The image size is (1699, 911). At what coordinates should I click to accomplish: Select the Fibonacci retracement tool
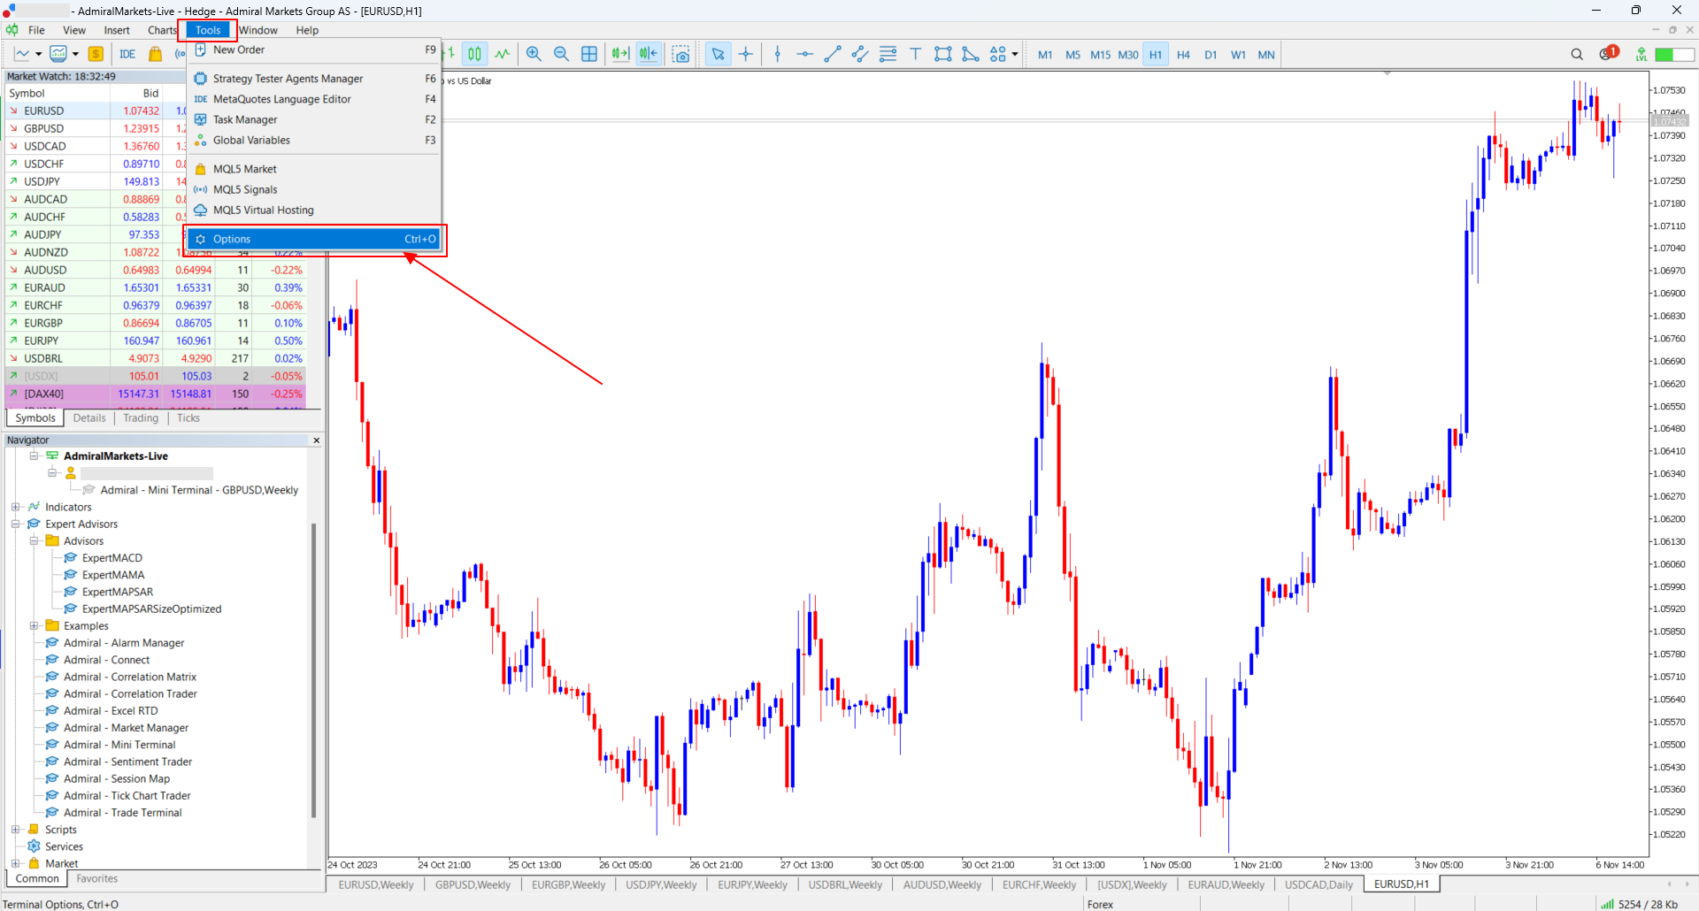[888, 54]
